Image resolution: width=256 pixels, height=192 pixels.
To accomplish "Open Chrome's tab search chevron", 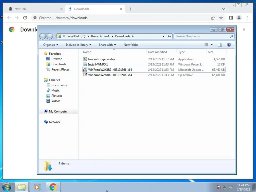I will coord(223,9).
